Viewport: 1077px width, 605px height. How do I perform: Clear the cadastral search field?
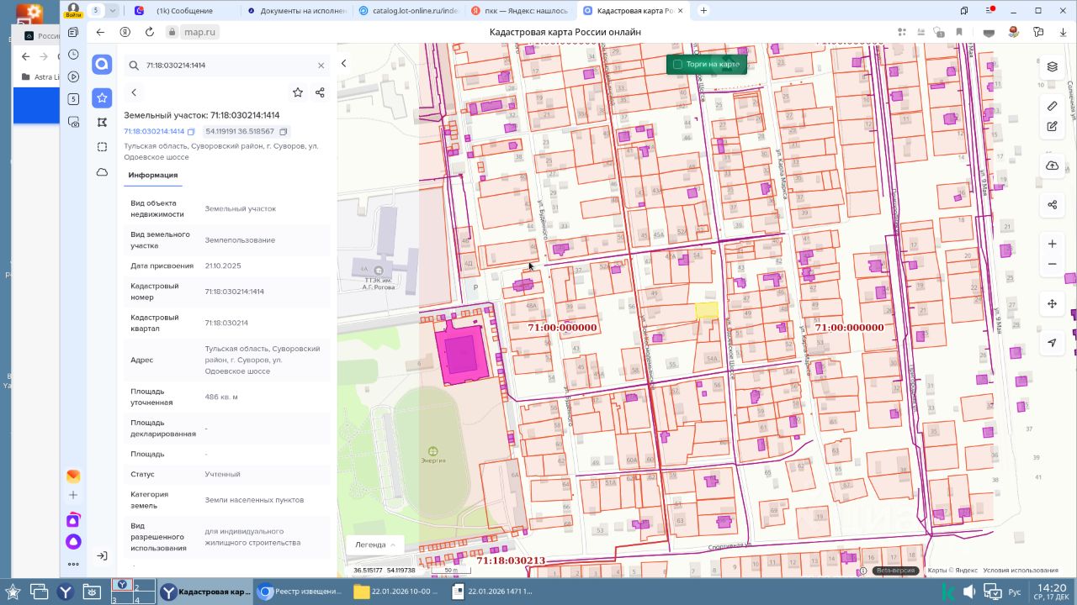point(321,65)
